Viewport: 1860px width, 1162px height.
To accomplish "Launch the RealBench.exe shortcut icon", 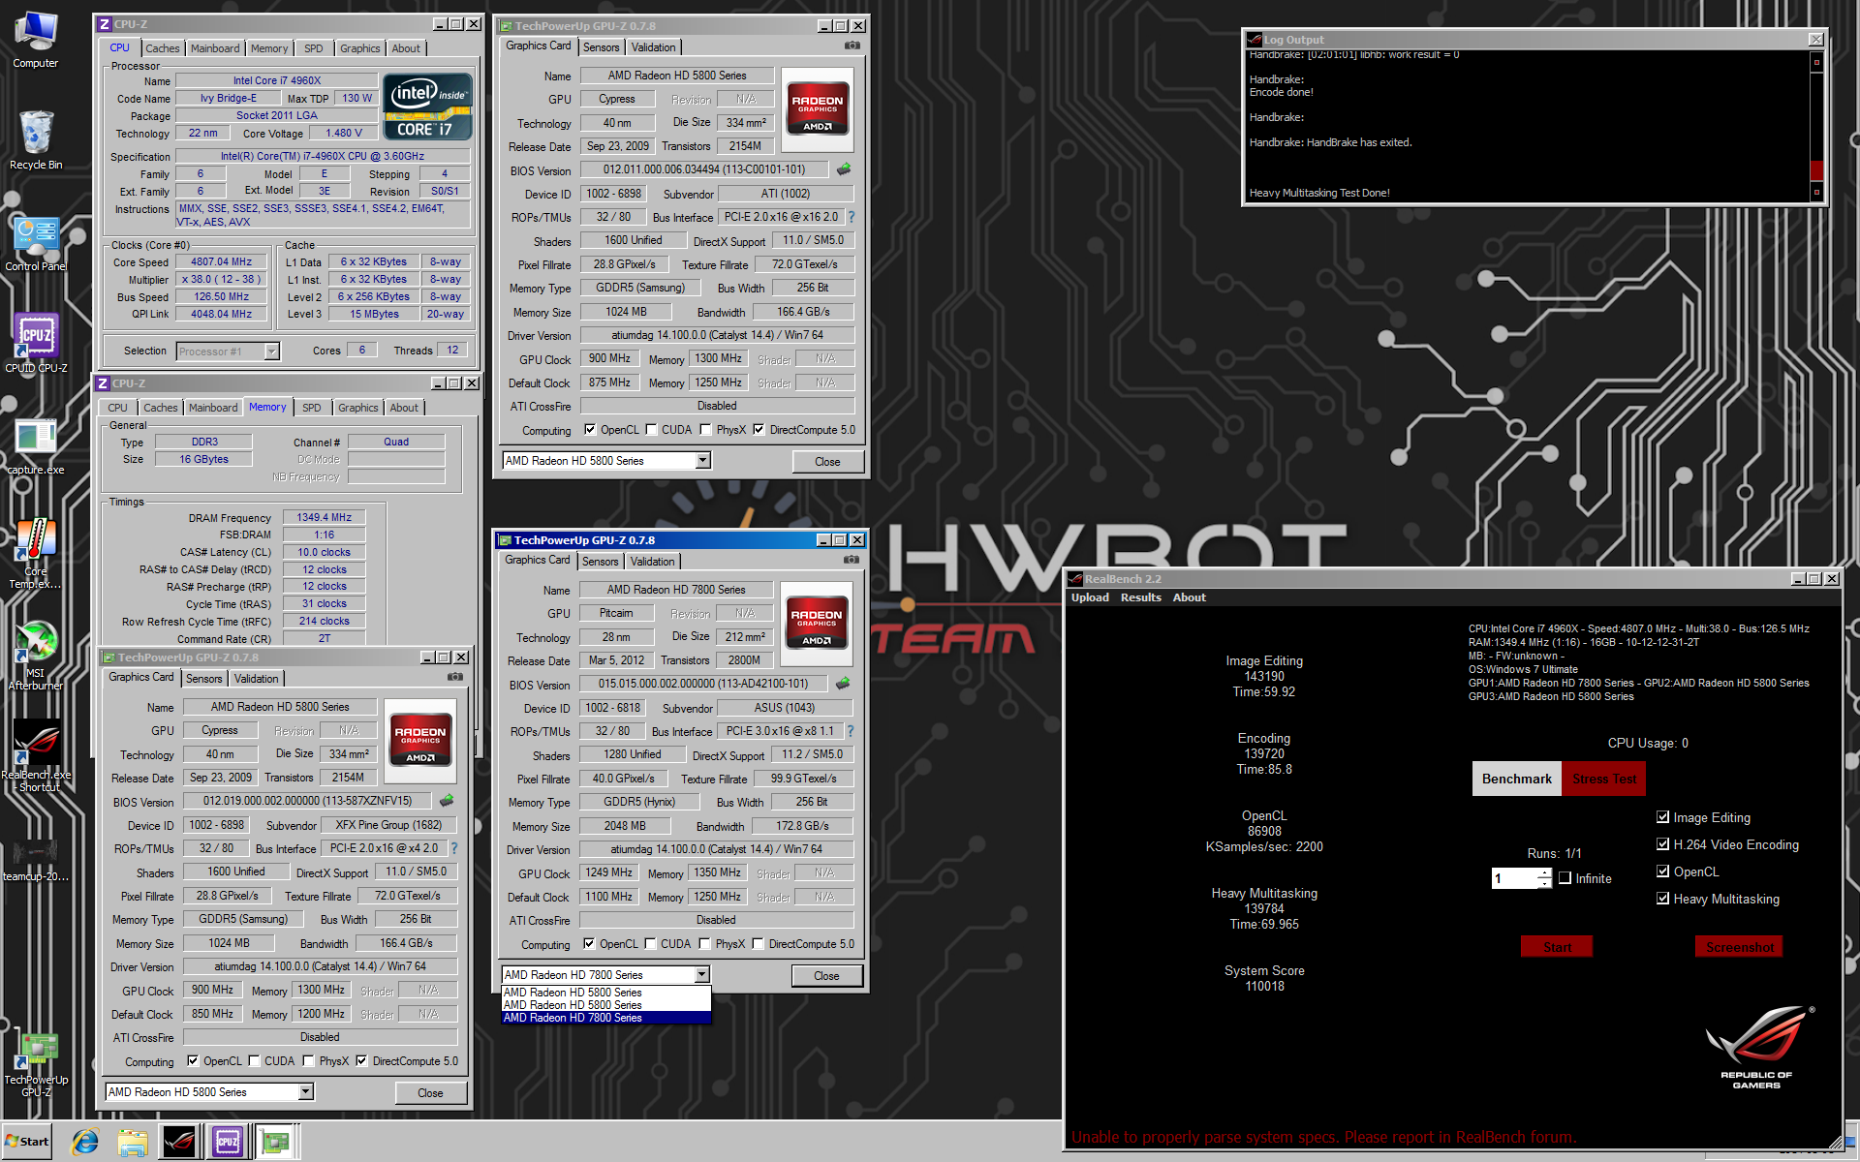I will click(x=36, y=757).
